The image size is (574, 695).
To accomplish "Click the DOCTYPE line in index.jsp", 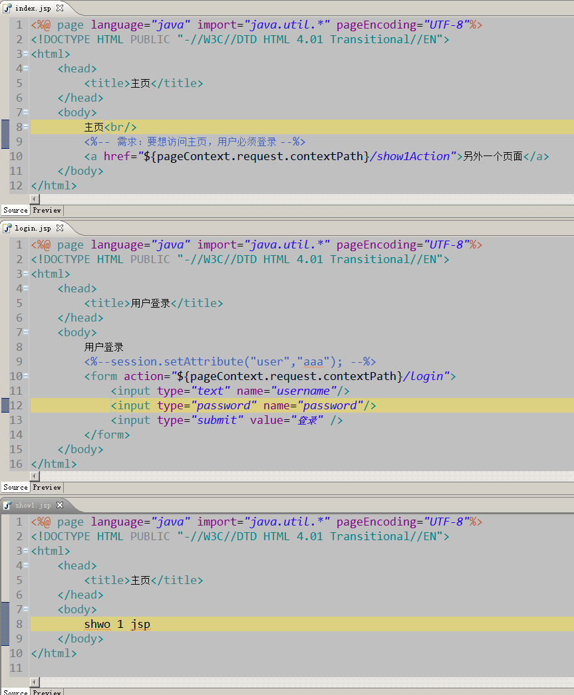I will coord(240,39).
